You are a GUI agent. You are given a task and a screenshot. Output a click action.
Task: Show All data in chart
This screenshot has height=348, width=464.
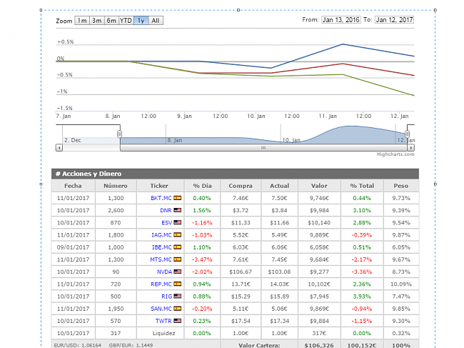pyautogui.click(x=156, y=21)
